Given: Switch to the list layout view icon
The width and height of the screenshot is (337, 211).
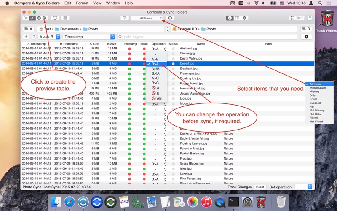Looking at the screenshot, I should tap(292, 18).
